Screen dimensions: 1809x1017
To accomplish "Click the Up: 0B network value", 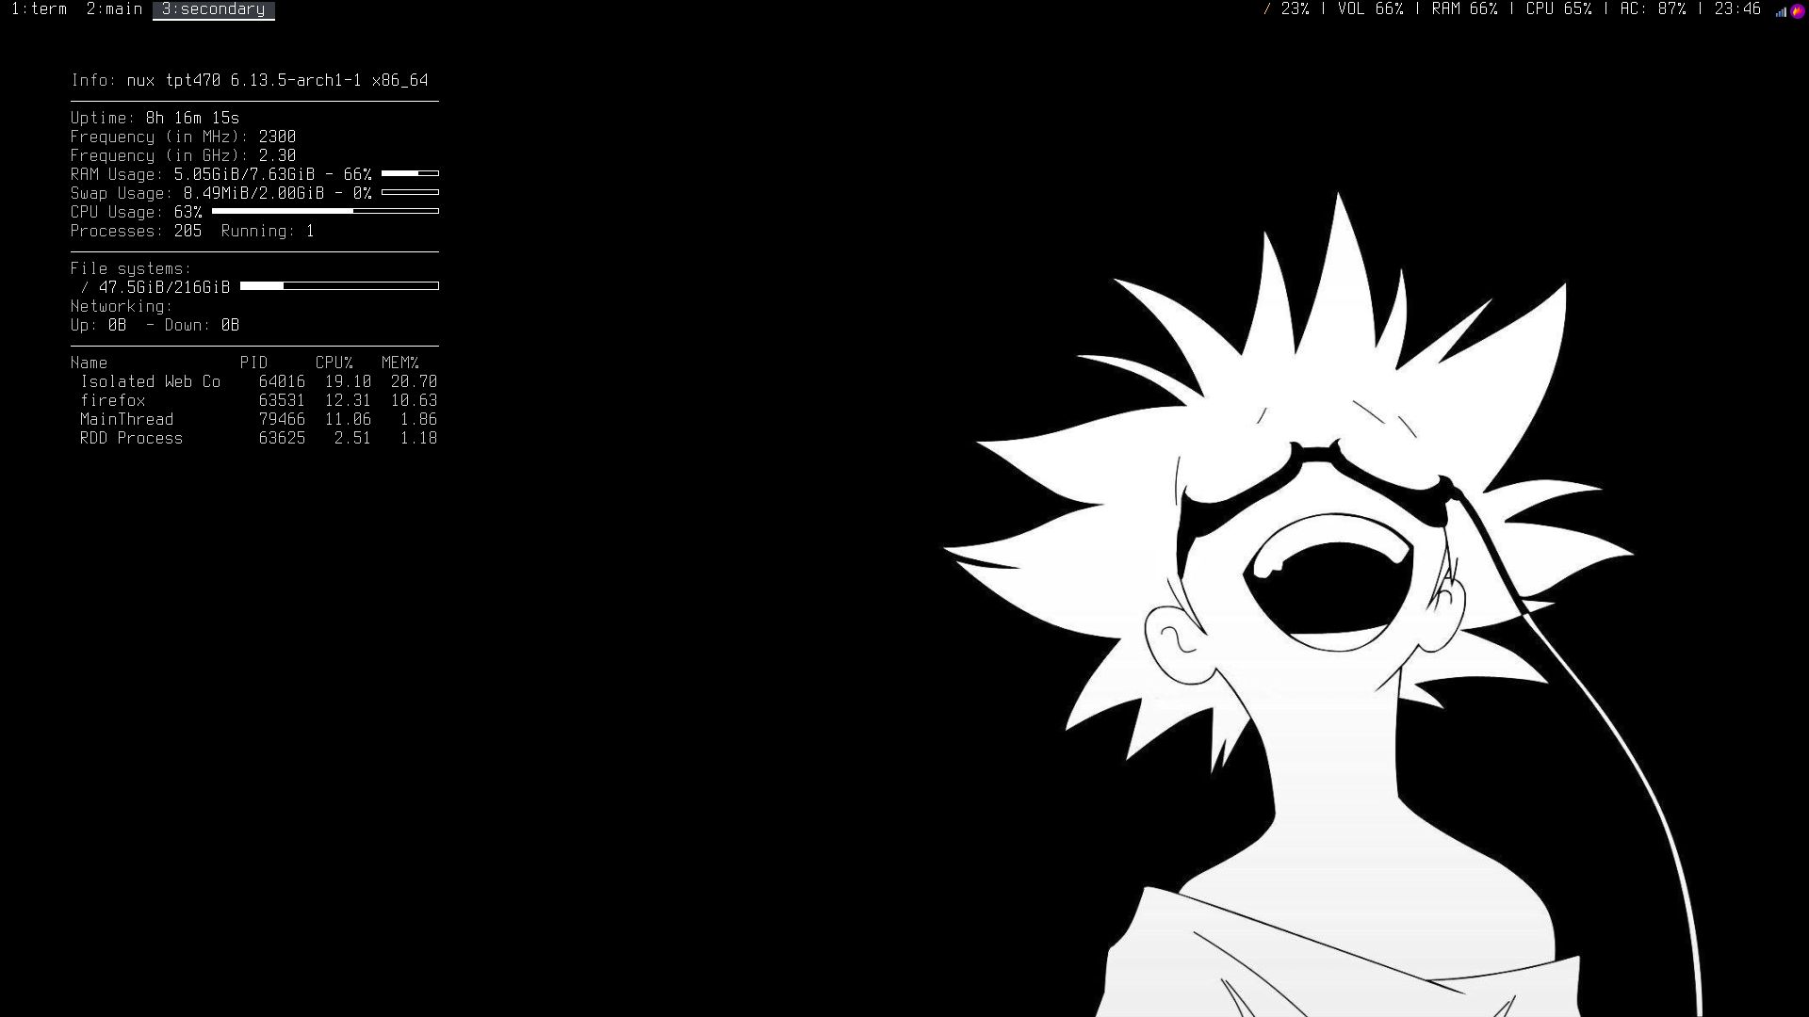I will pos(99,325).
